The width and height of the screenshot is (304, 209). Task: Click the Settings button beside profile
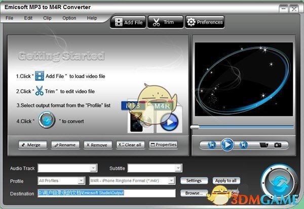[194, 181]
